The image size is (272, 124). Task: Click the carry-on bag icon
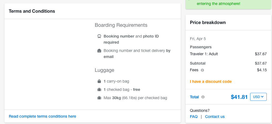pyautogui.click(x=99, y=81)
